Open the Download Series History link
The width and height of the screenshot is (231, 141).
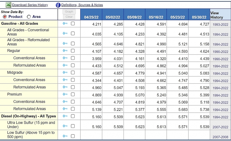pos(30,5)
